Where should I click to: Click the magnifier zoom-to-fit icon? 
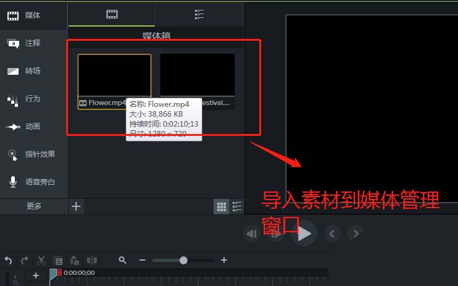pyautogui.click(x=123, y=260)
